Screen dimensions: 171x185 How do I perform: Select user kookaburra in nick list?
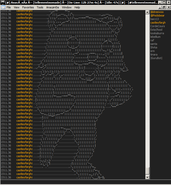coord(157,33)
